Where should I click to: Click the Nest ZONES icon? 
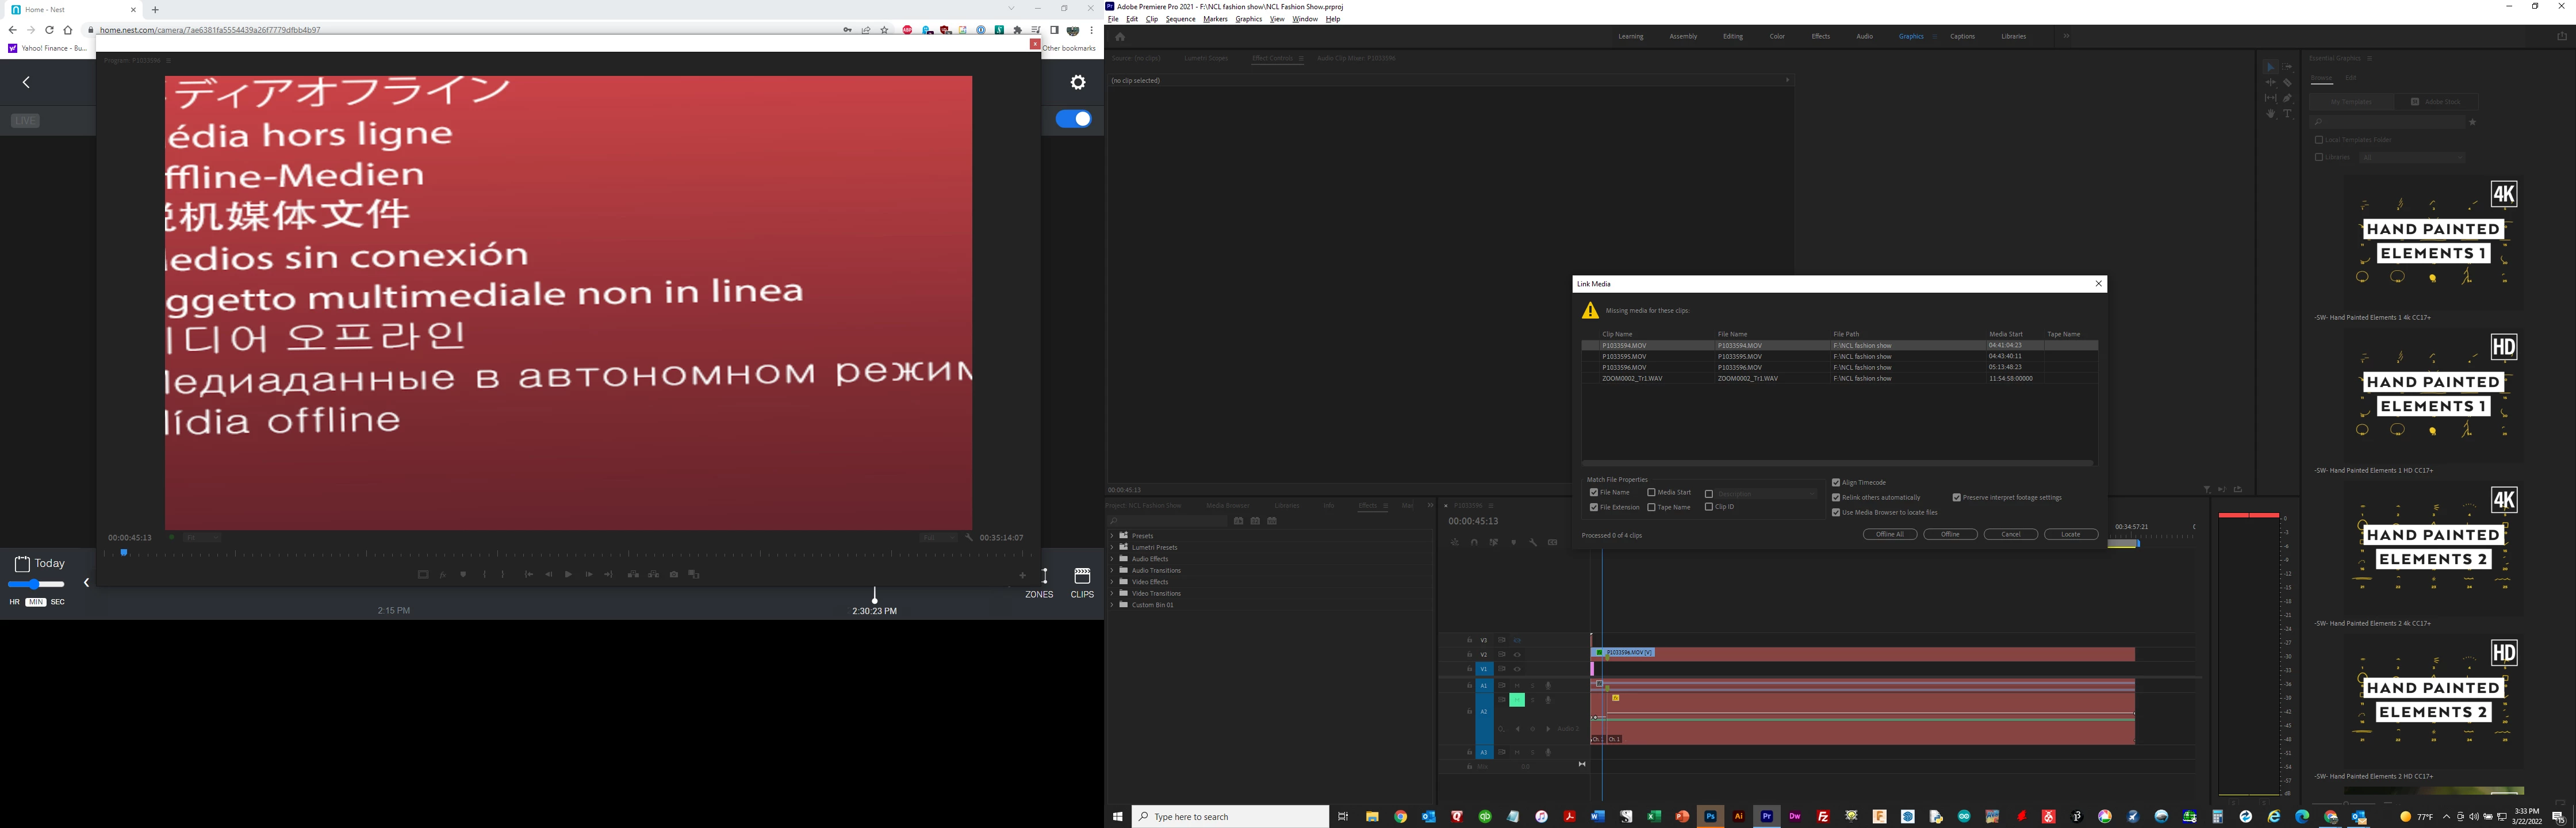(x=1044, y=576)
